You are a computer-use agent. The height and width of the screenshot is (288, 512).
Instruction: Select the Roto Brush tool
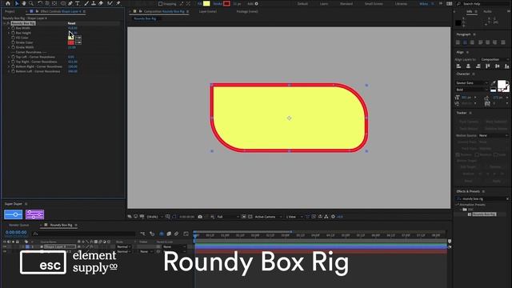coord(110,3)
